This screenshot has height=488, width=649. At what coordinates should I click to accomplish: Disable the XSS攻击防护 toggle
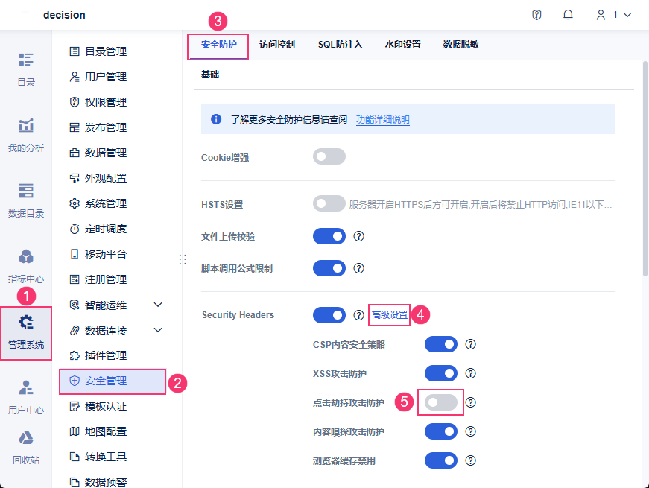(x=441, y=373)
